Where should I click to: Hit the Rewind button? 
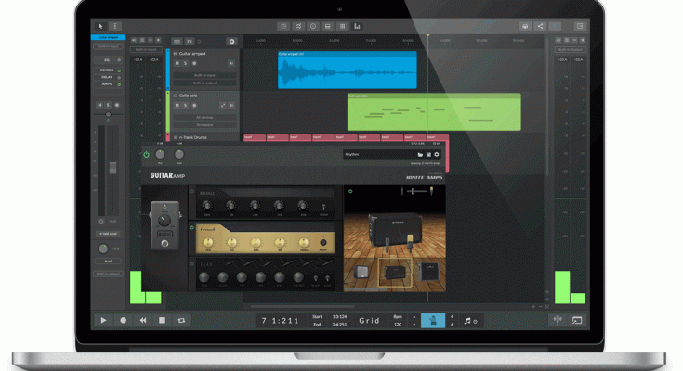coord(142,320)
